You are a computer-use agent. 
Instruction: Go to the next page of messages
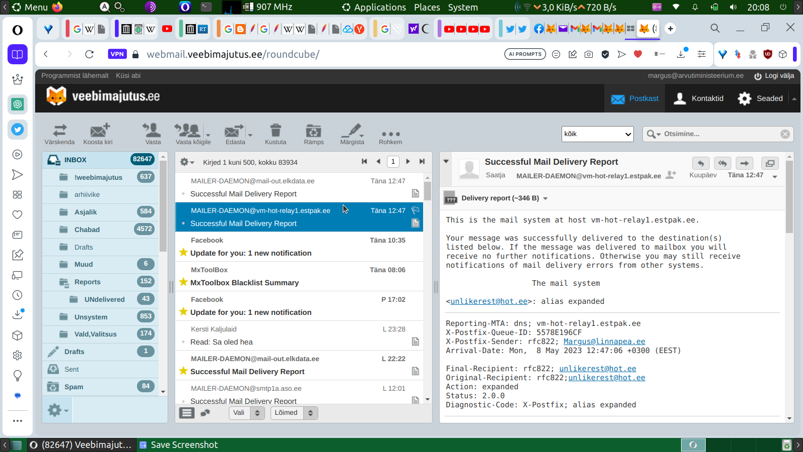tap(408, 161)
